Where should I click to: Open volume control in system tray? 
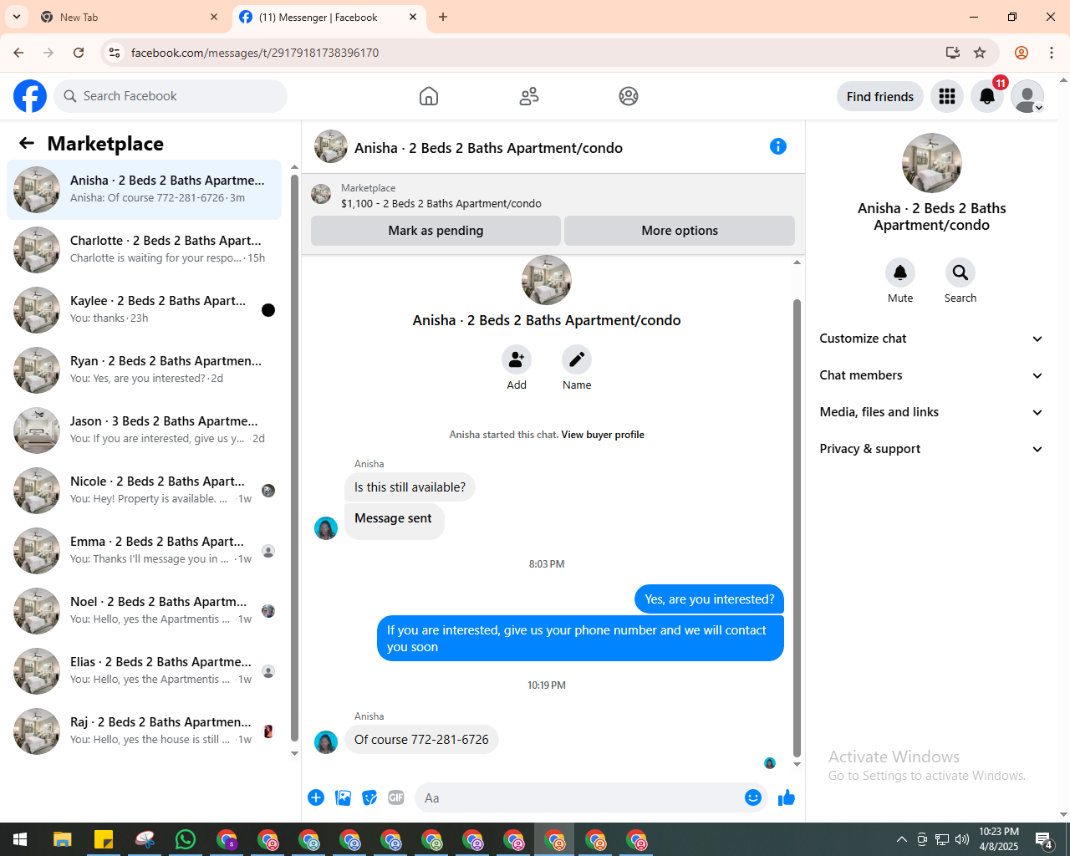[x=962, y=839]
